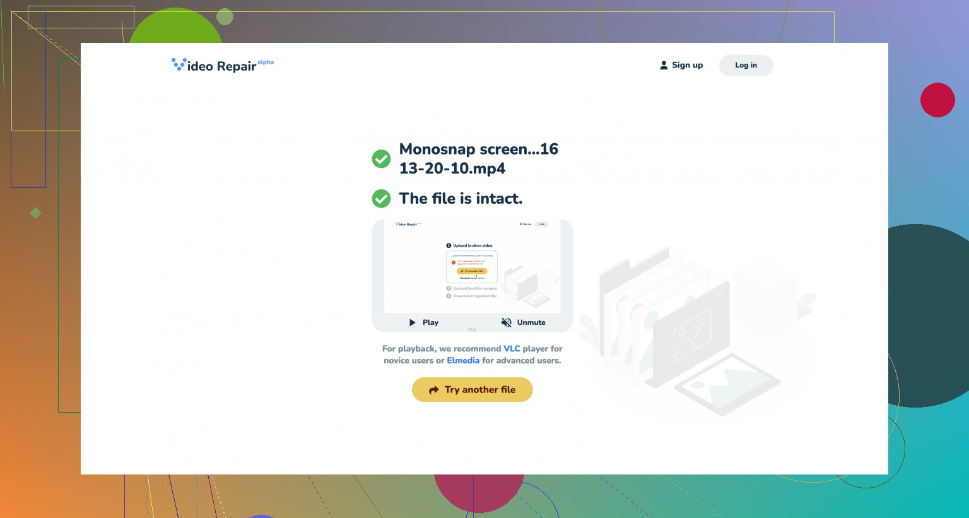Click the arrow icon in Try another file
The image size is (969, 518).
[x=434, y=390]
